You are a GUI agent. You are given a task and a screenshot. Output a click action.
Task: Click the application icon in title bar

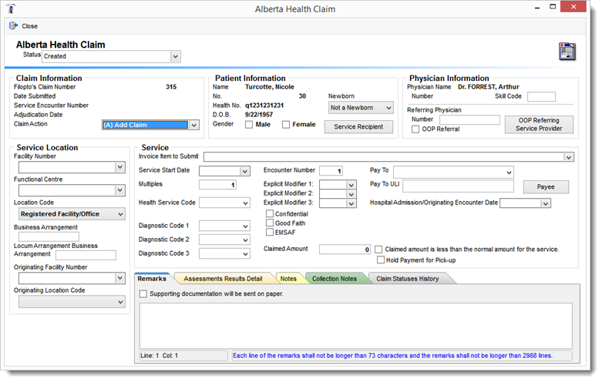click(x=12, y=8)
